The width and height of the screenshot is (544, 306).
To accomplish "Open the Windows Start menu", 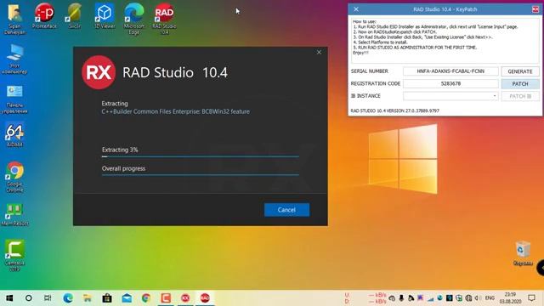I will click(x=9, y=298).
